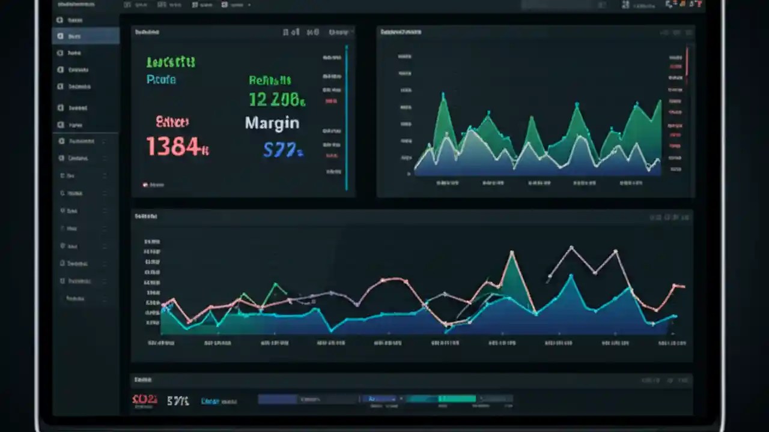Switch to the first menu item in the top bar

tap(141, 5)
